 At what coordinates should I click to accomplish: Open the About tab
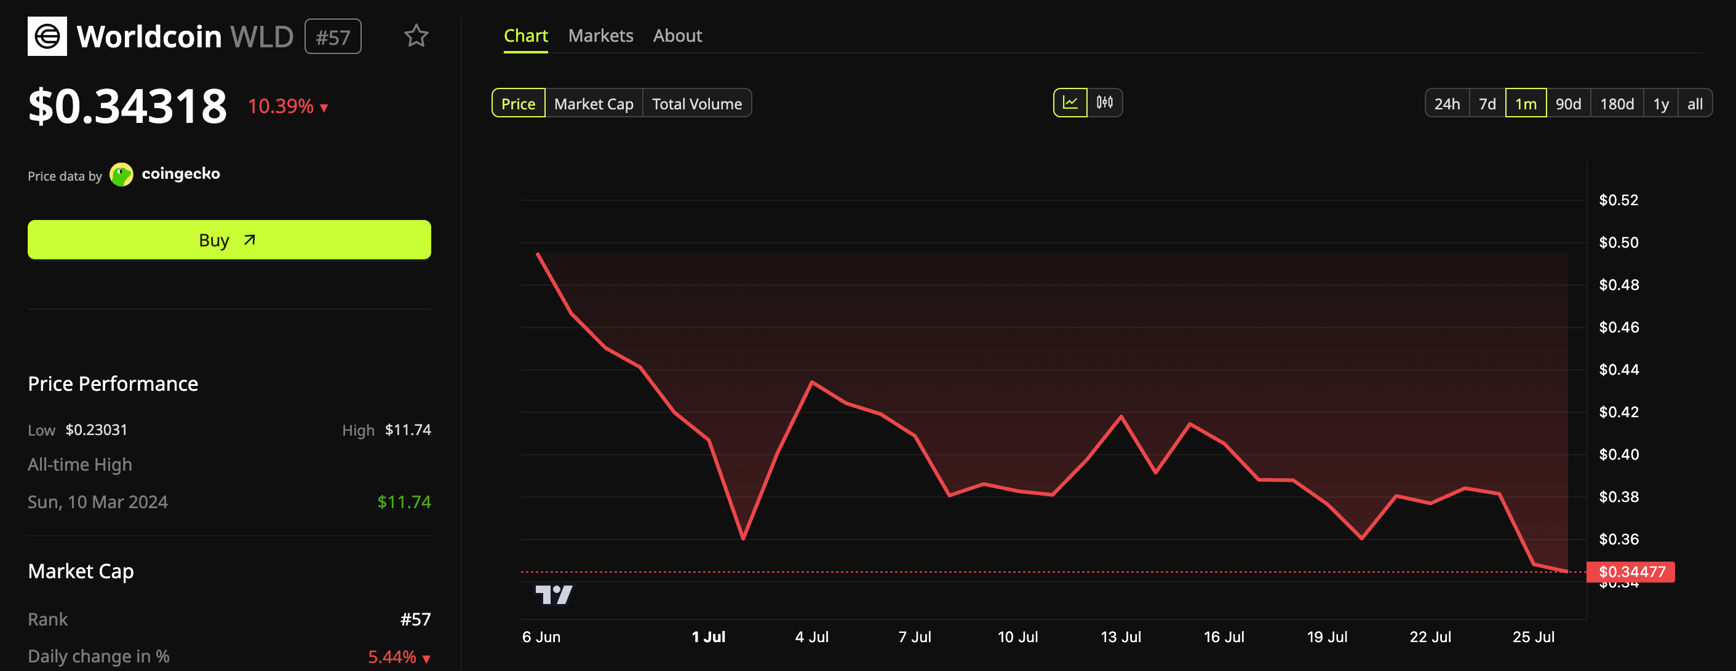pyautogui.click(x=677, y=36)
